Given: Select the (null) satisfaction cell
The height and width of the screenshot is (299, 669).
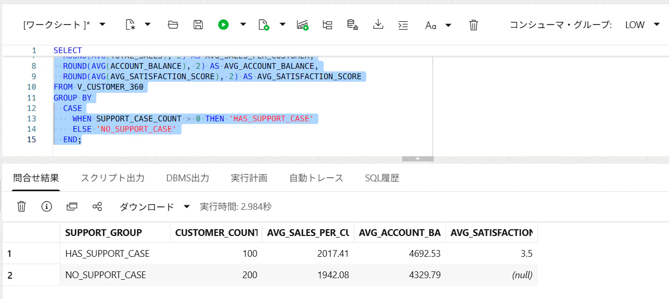Looking at the screenshot, I should [492, 275].
